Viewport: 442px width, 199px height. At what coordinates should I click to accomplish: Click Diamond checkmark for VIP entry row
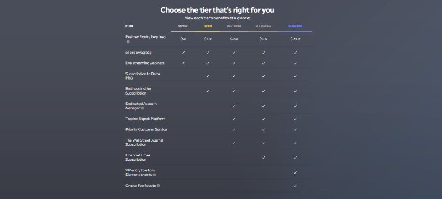click(x=295, y=172)
